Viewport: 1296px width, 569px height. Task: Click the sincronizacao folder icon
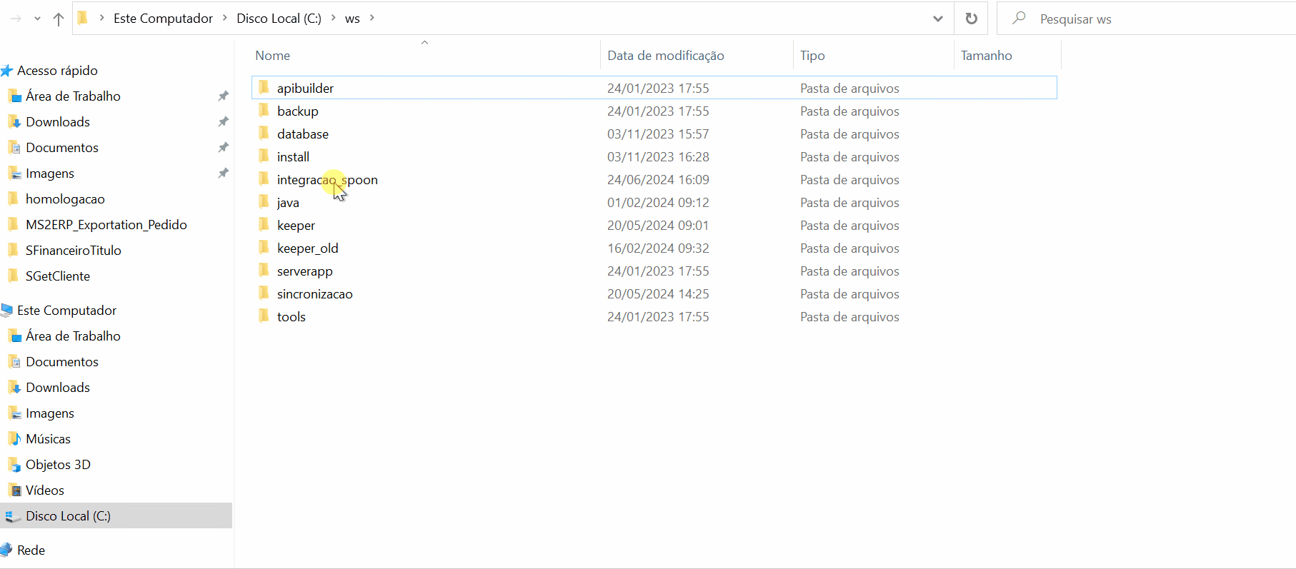coord(264,293)
